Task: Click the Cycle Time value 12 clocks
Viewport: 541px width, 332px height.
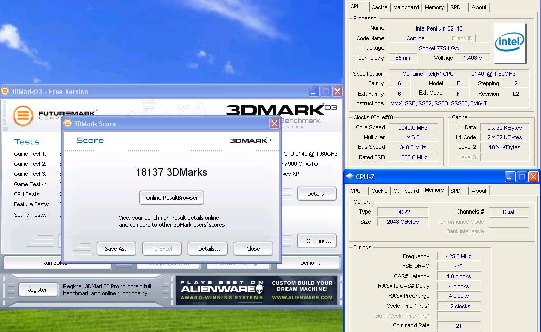Action: [x=459, y=306]
